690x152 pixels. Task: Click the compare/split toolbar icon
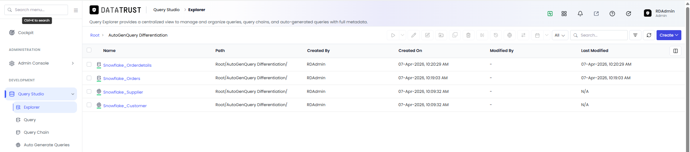coord(482,35)
